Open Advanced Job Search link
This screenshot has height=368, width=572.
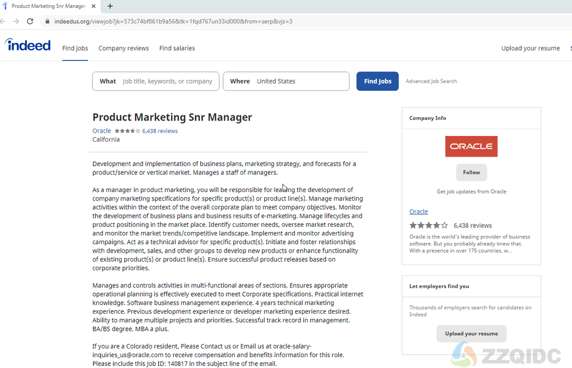431,81
